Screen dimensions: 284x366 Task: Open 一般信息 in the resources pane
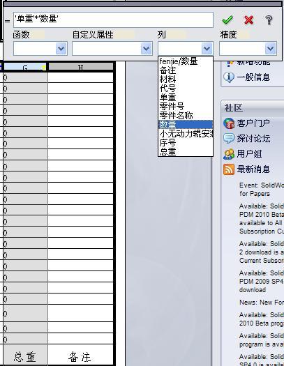coord(253,77)
